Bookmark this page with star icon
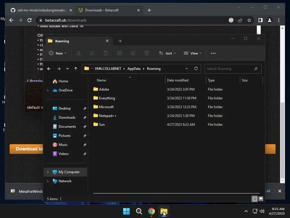 249,20
